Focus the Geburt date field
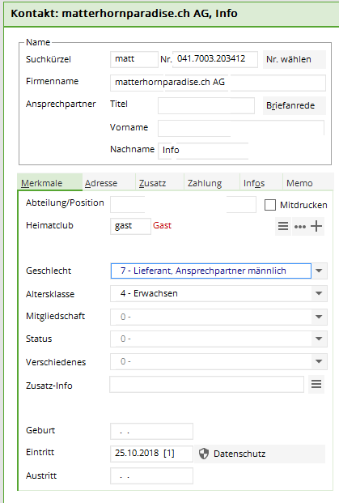This screenshot has width=339, height=503. [151, 432]
